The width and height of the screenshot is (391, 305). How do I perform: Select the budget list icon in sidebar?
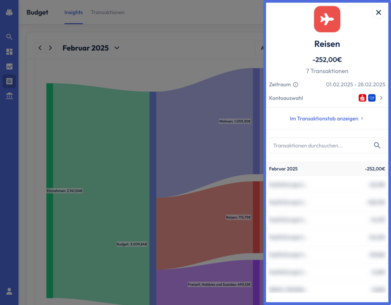point(9,81)
